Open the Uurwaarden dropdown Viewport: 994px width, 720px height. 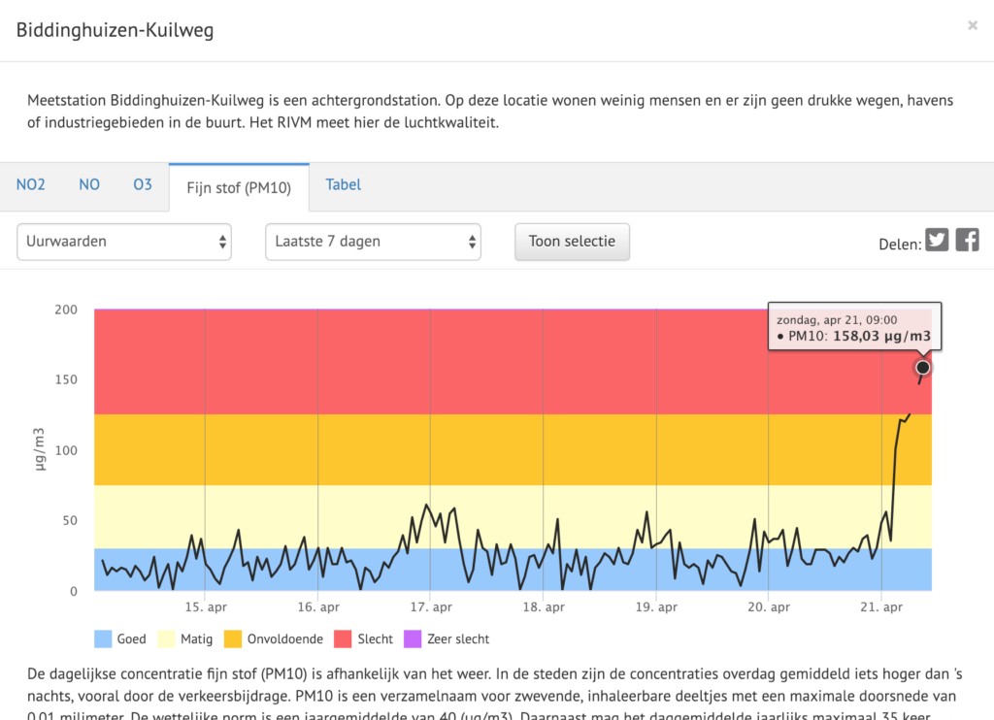pos(124,242)
